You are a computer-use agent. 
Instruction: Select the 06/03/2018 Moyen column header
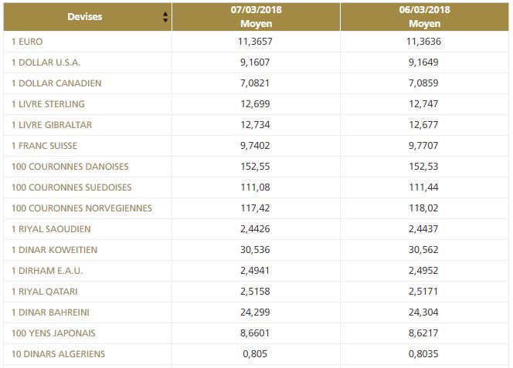click(424, 17)
